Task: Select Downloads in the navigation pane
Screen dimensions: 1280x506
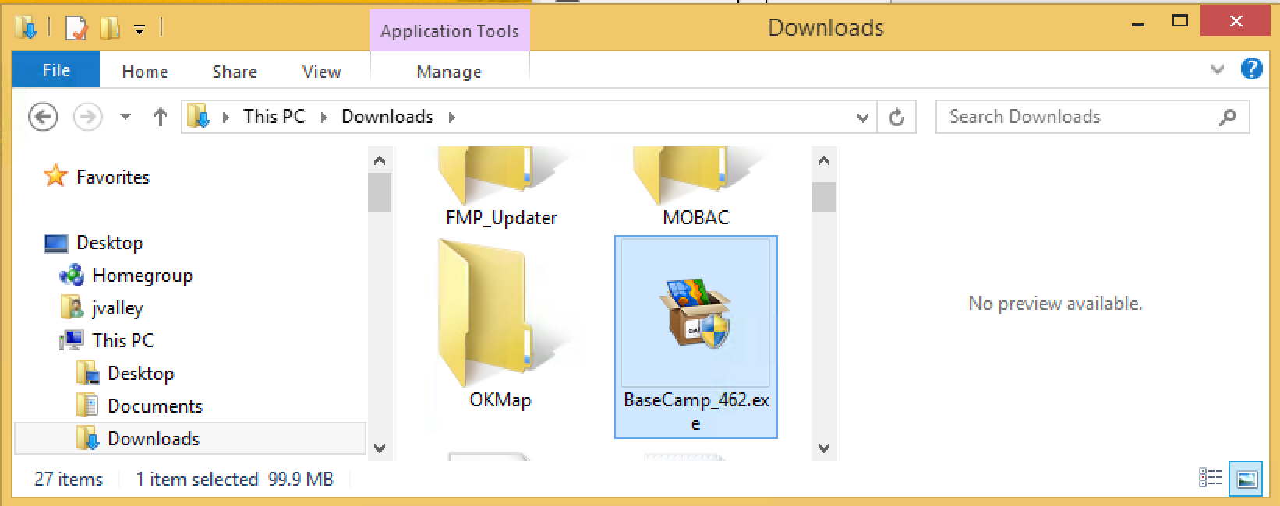Action: click(x=190, y=439)
